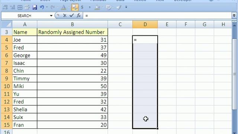Viewport: 238px width, 134px height.
Task: Open the Borders grid icon
Action: pyautogui.click(x=20, y=7)
